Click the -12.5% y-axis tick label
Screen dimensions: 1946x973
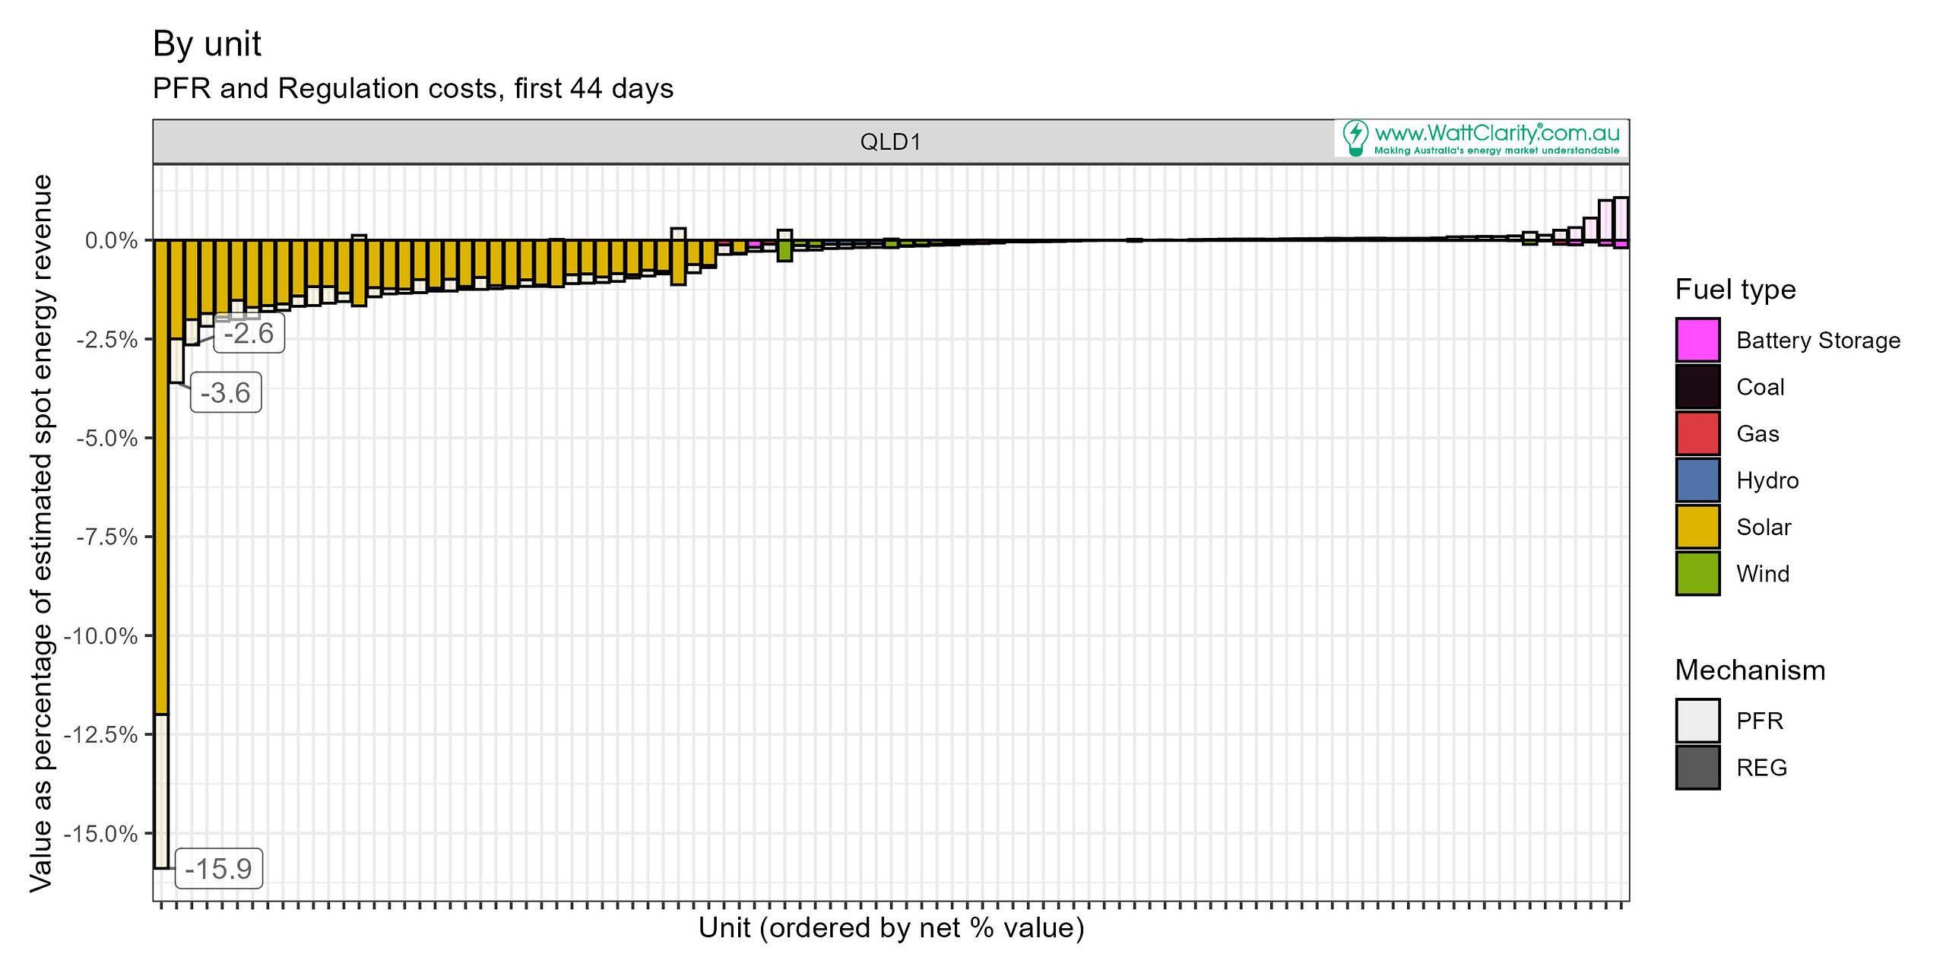101,734
